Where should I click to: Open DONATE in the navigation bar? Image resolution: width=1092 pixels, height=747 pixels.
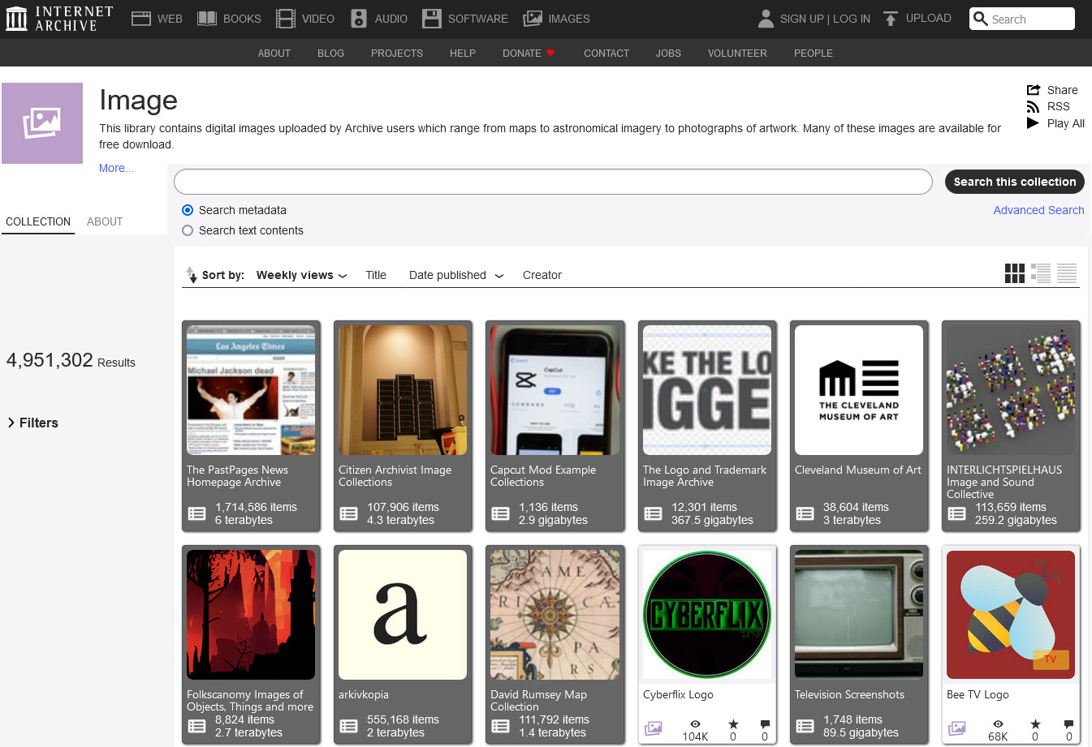coord(522,53)
